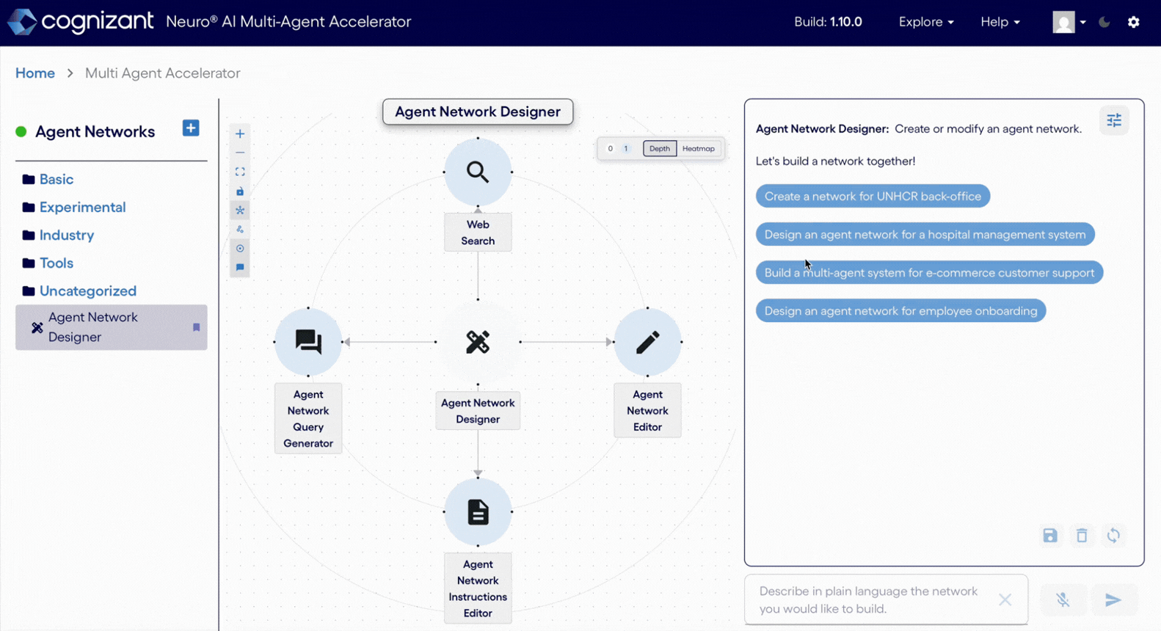
Task: Choose the e-commerce customer support suggestion
Action: (929, 273)
